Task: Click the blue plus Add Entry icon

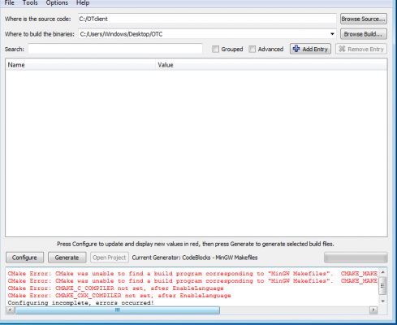Action: 296,49
